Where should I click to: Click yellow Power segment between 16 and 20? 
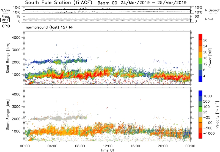click(200, 55)
